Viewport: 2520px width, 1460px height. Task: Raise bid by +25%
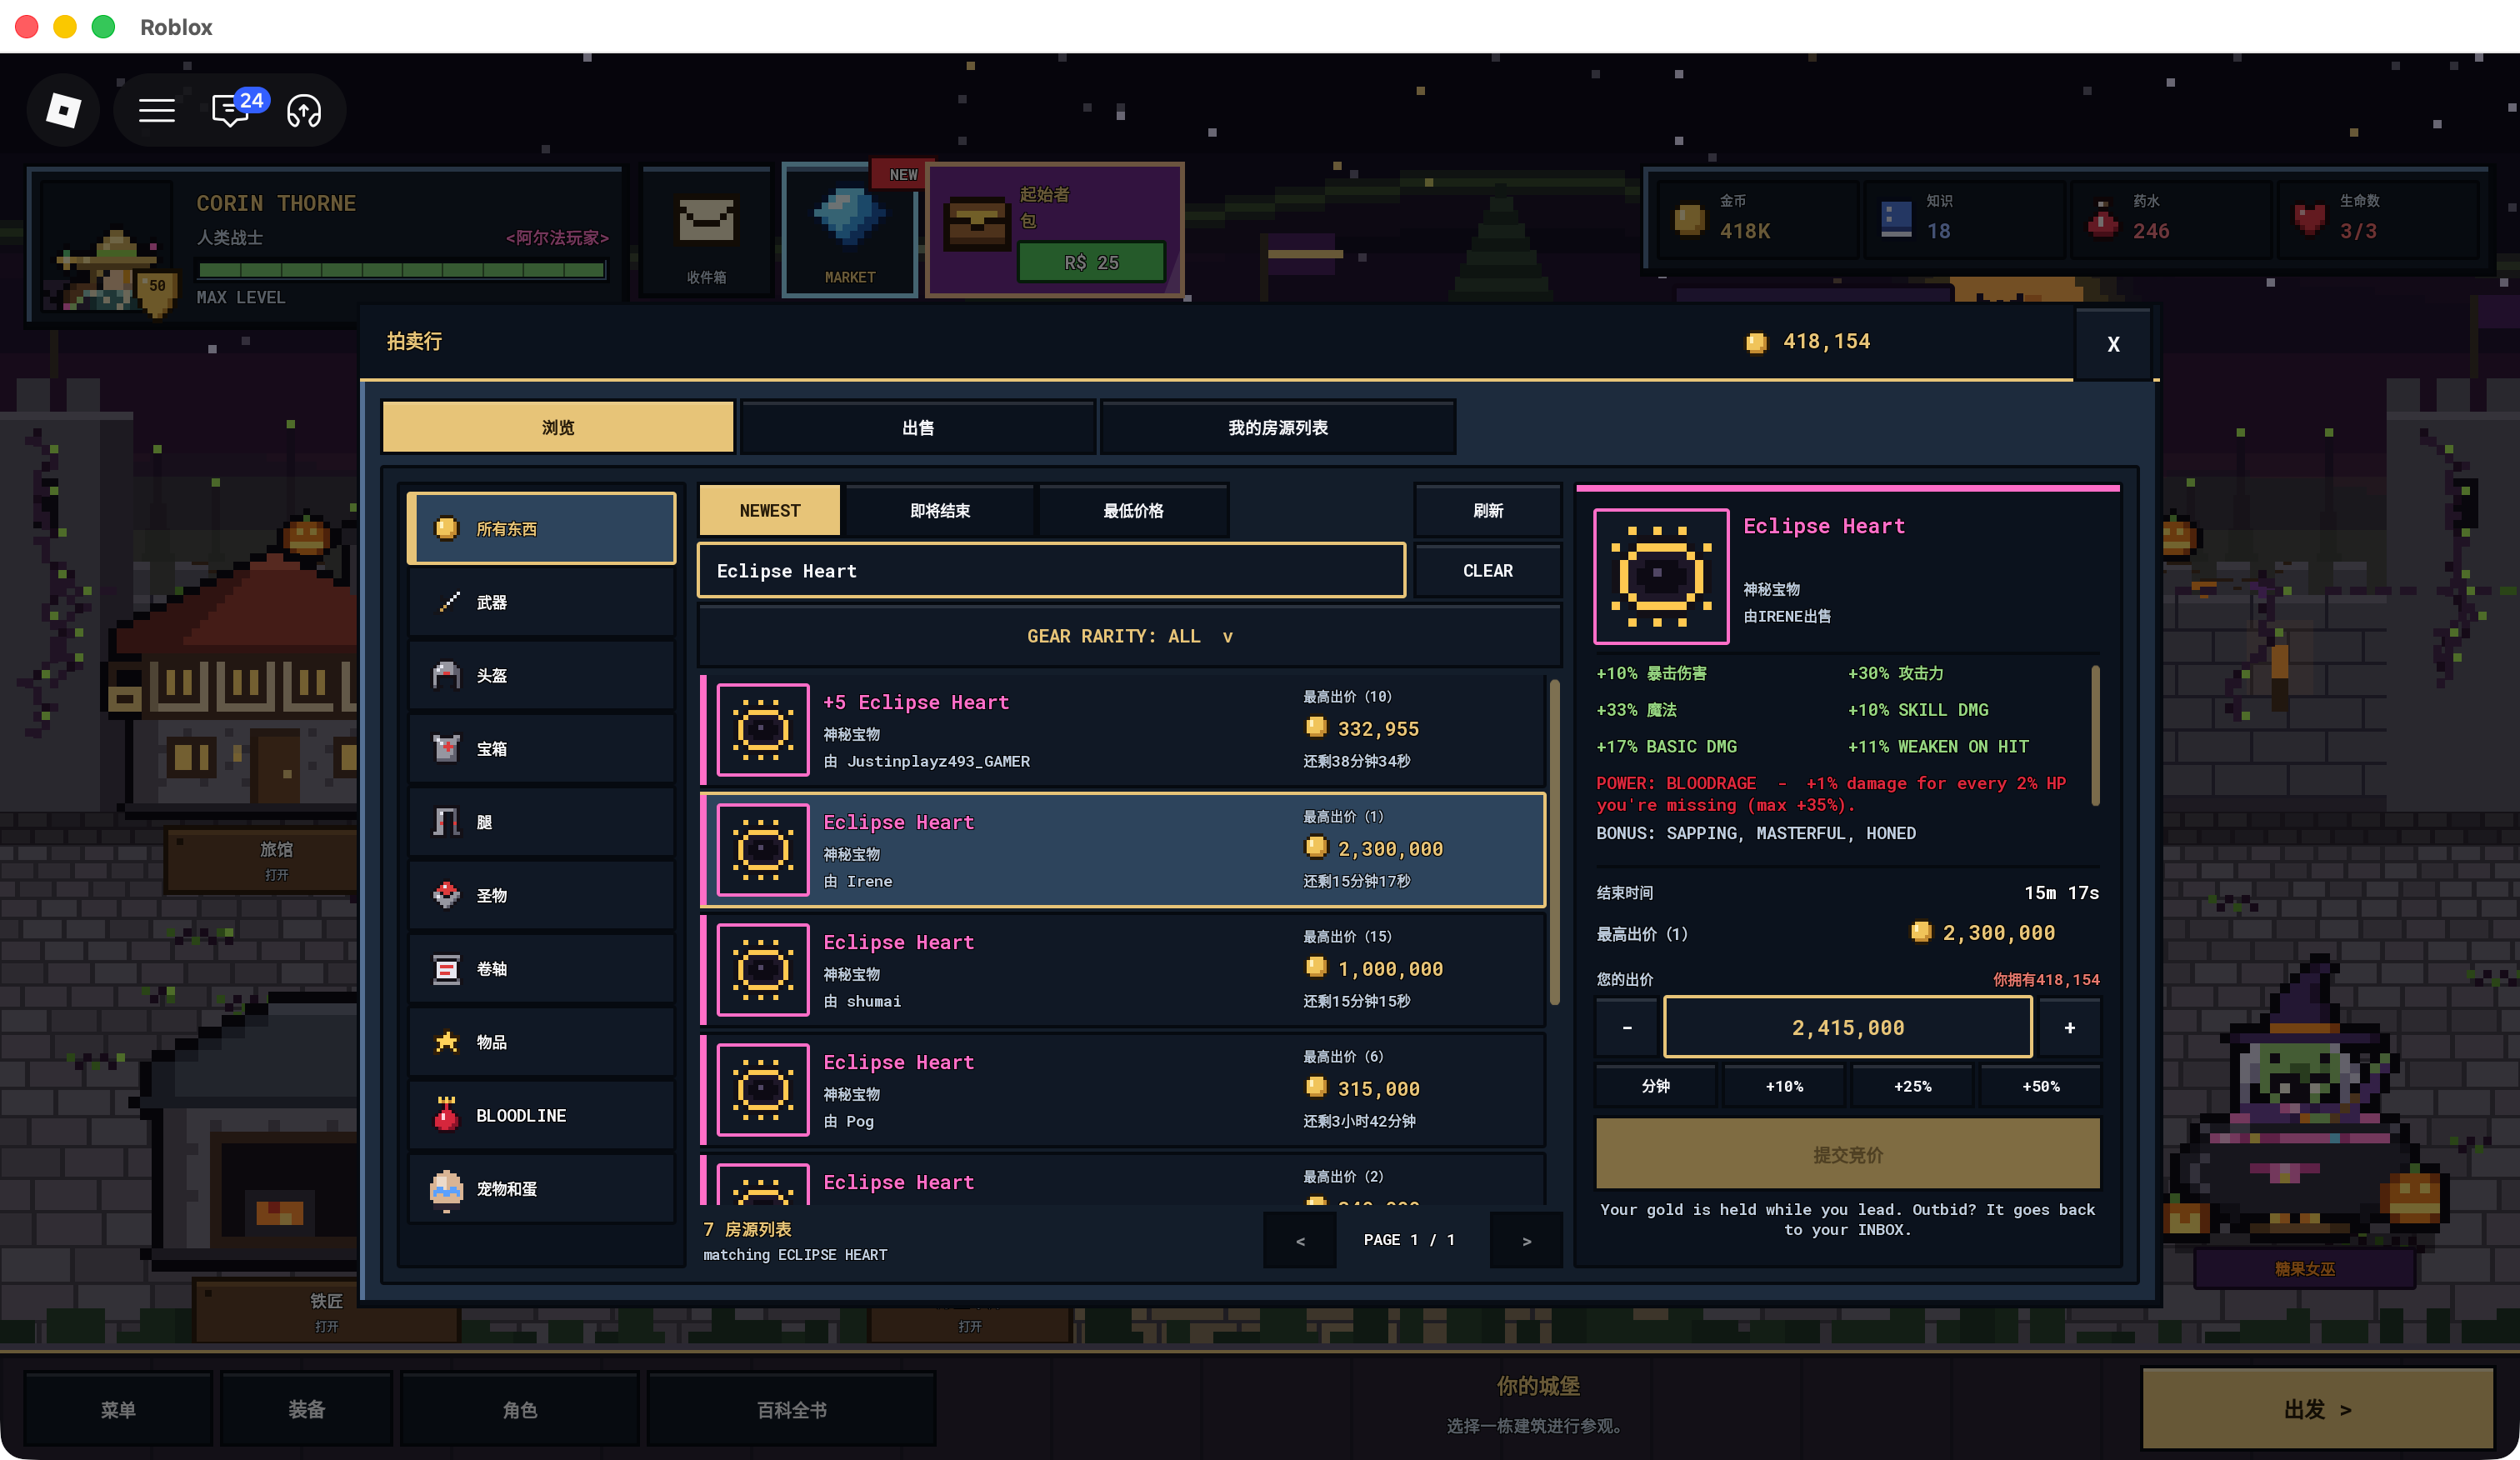(1912, 1086)
